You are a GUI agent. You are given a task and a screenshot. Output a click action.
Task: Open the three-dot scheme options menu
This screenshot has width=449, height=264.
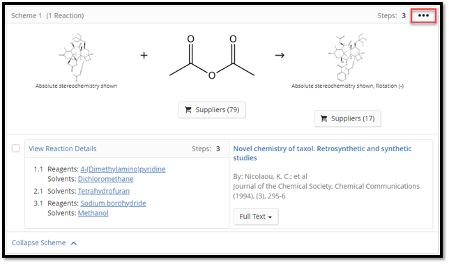(423, 15)
